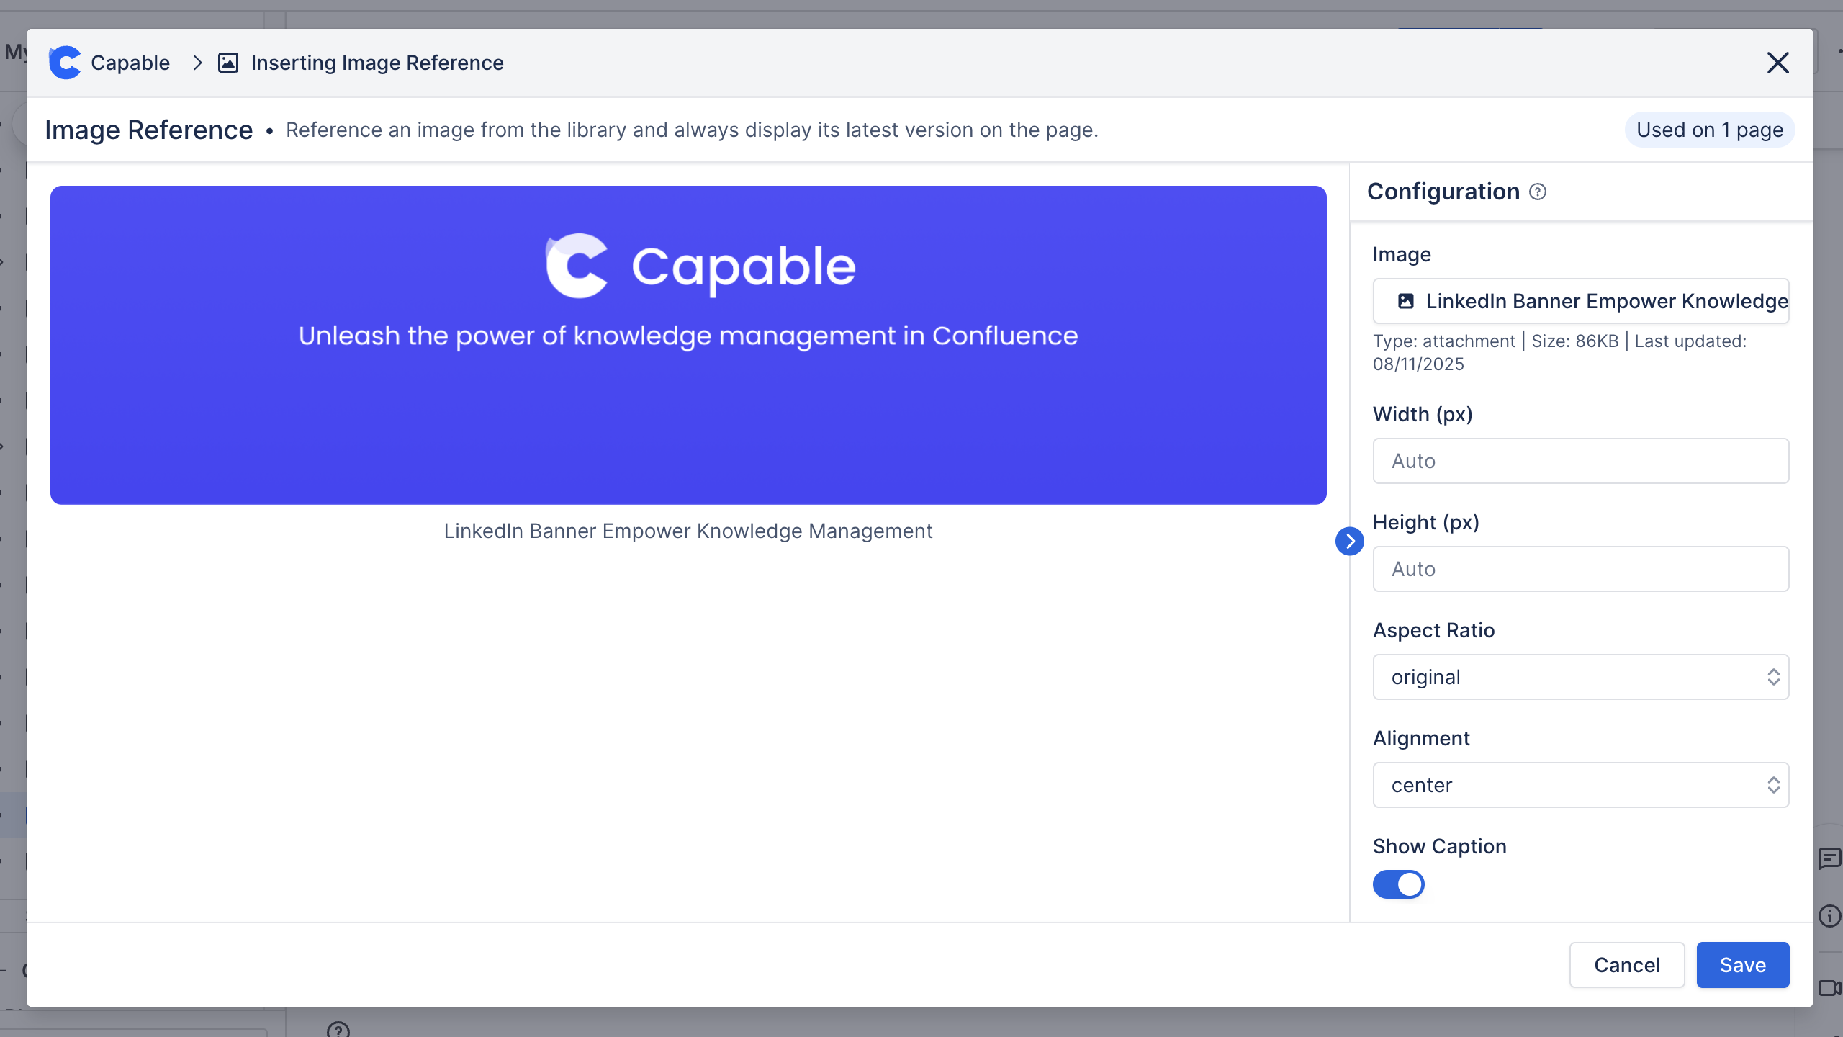This screenshot has width=1843, height=1037.
Task: Click the image icon beside Inserting Image Reference
Action: (x=228, y=63)
